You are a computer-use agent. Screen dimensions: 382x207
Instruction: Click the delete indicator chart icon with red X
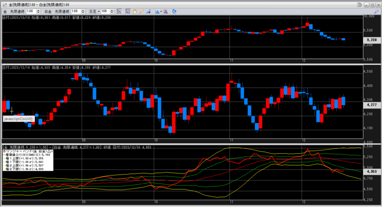coord(166,11)
